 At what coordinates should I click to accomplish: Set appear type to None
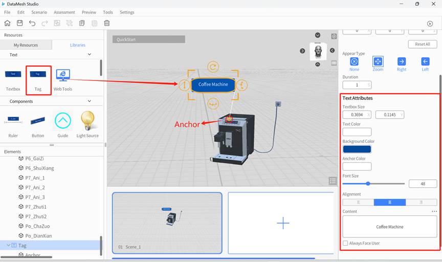[354, 62]
